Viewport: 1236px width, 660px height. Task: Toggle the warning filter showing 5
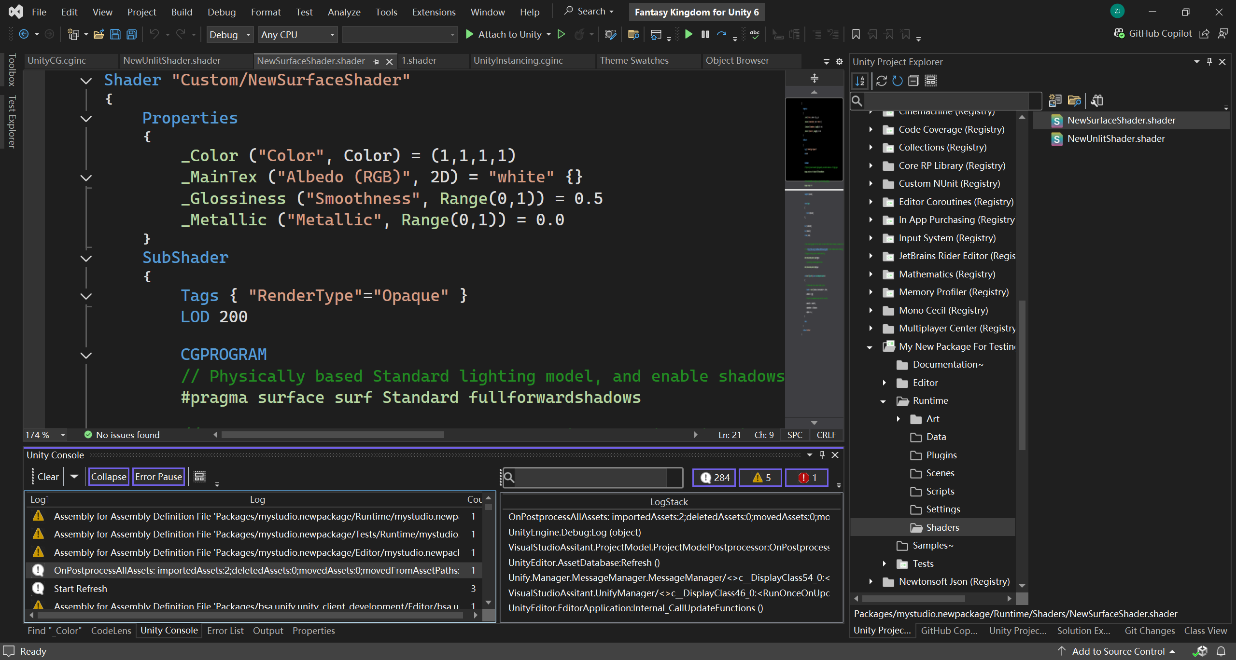(760, 477)
